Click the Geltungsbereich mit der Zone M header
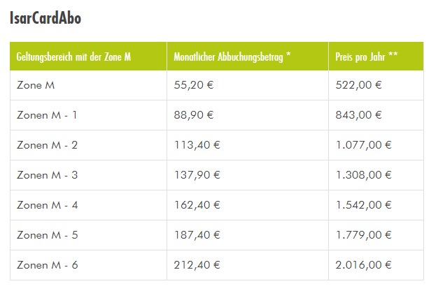Image resolution: width=431 pixels, height=293 pixels. [x=73, y=57]
